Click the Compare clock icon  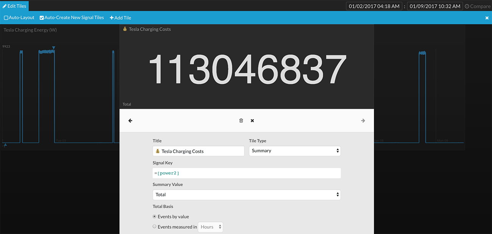pos(467,6)
